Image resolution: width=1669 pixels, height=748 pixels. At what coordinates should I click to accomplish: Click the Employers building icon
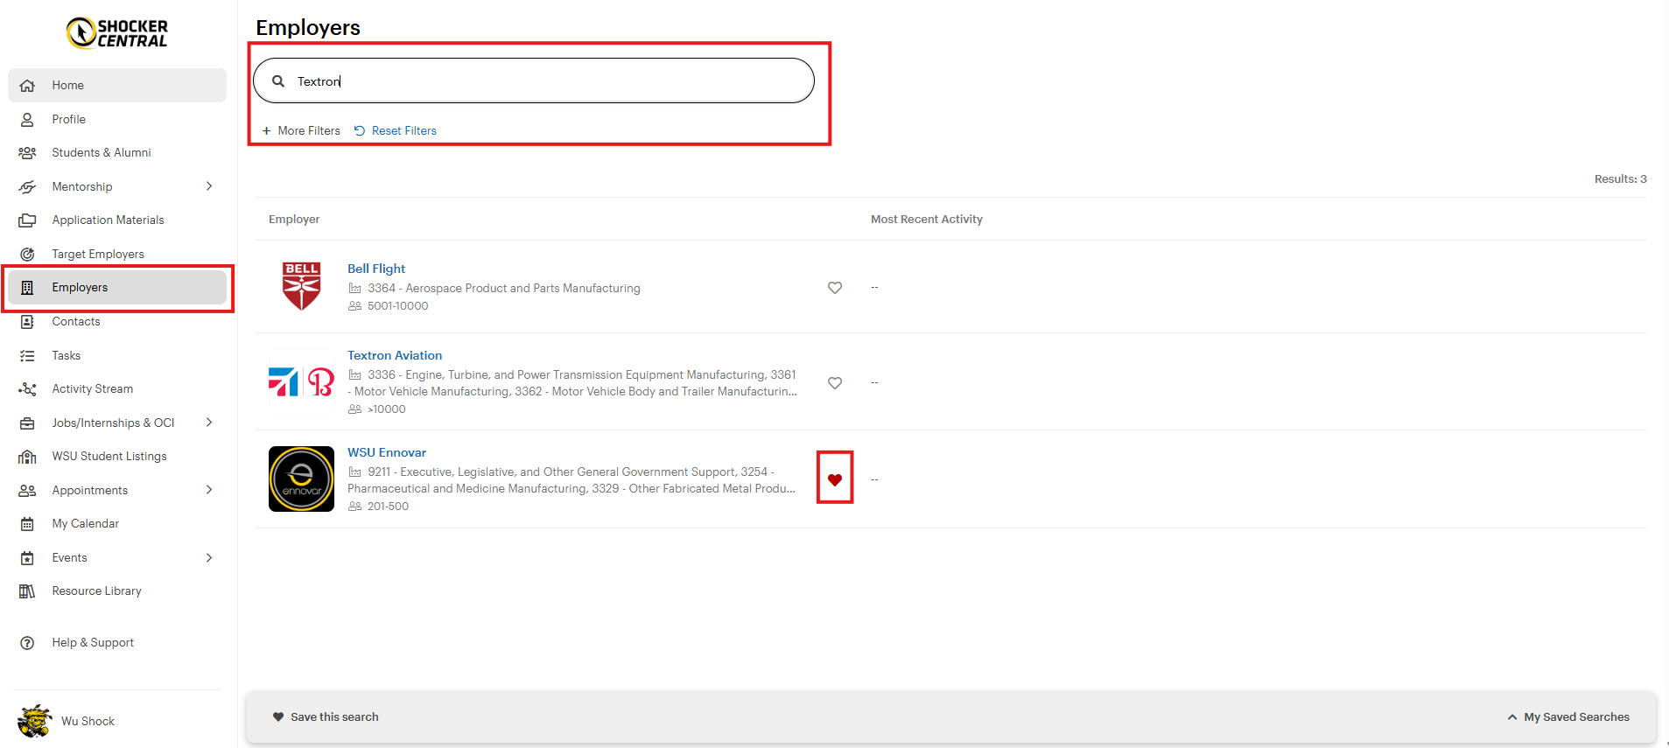(x=27, y=288)
